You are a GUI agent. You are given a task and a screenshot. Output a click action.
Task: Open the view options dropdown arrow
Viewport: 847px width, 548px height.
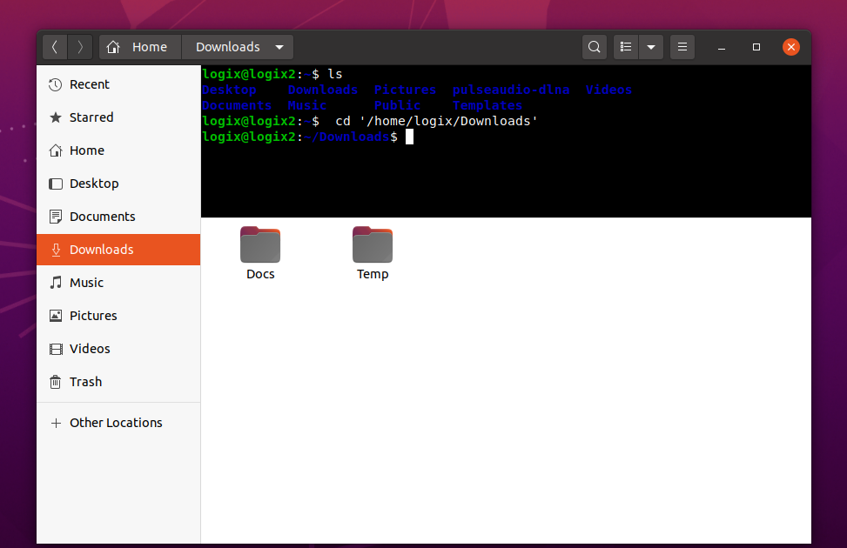pos(651,48)
